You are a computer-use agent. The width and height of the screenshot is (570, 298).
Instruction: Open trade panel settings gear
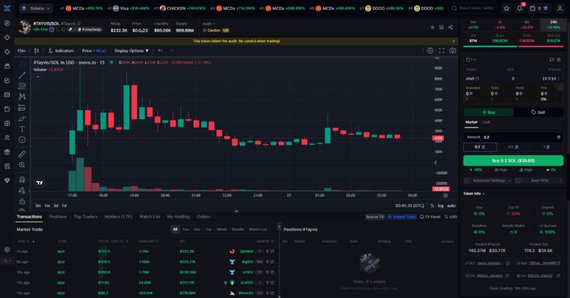(559, 59)
